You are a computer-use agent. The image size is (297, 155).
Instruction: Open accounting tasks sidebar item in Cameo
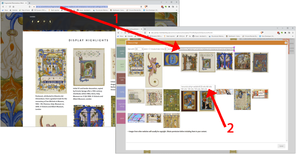tap(121, 79)
